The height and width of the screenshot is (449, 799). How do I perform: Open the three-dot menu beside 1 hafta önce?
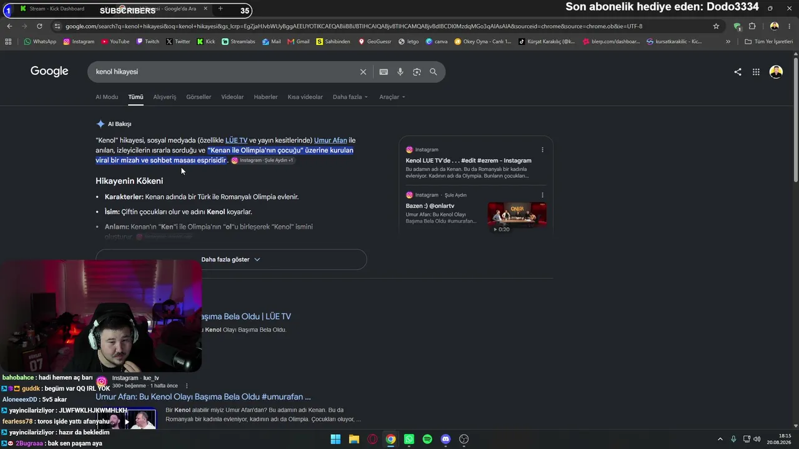[187, 386]
